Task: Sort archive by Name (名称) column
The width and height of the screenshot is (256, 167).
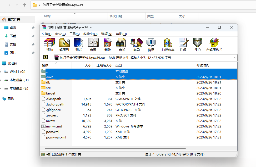Action: coord(56,65)
